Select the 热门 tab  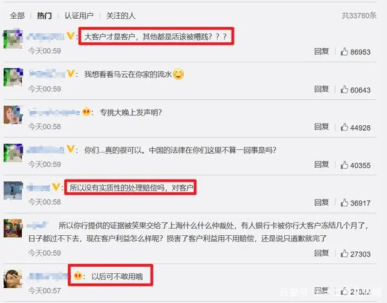[x=44, y=16]
